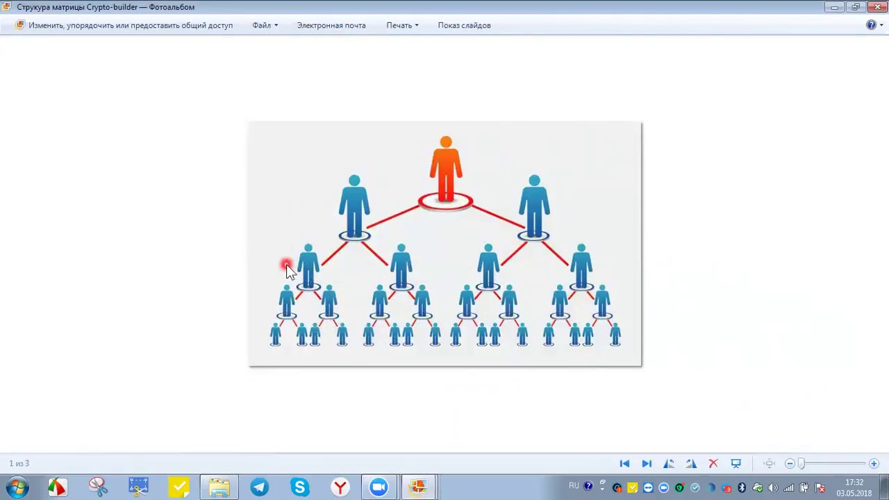This screenshot has width=889, height=500.
Task: Open the scissors snipping taskbar app
Action: pos(98,487)
